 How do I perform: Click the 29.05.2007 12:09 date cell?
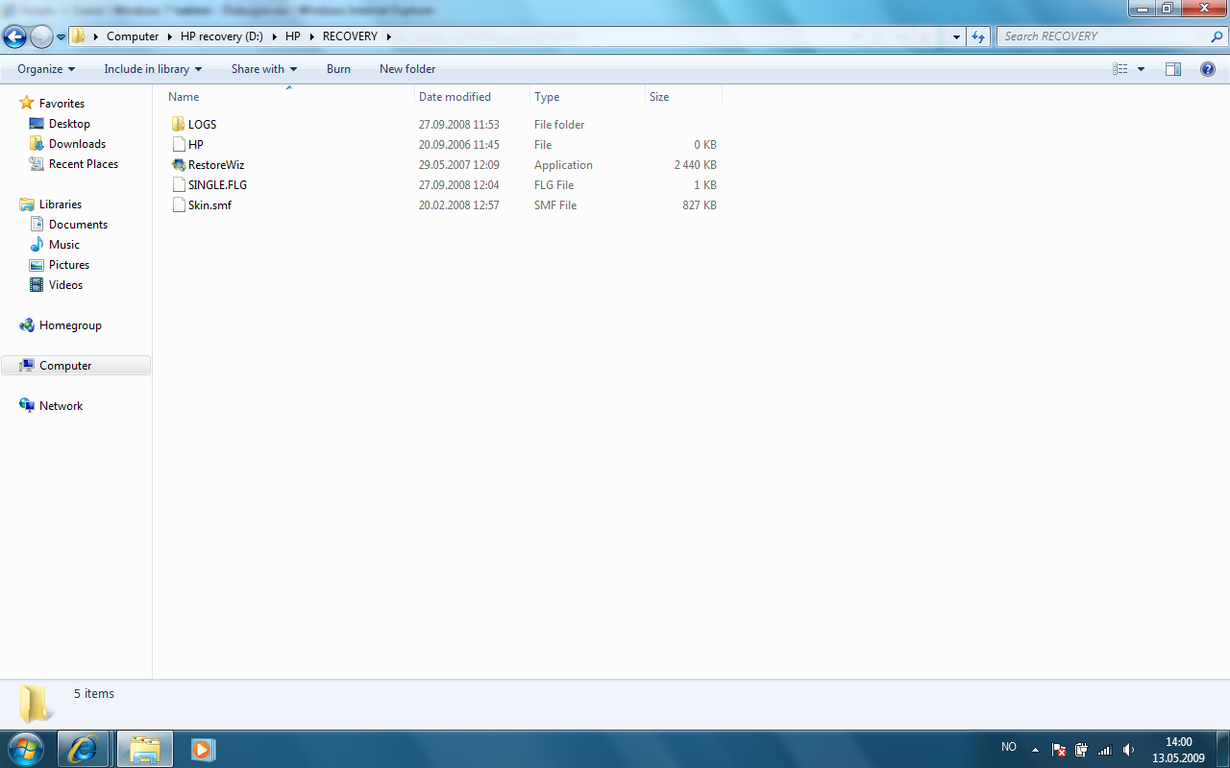tap(458, 165)
